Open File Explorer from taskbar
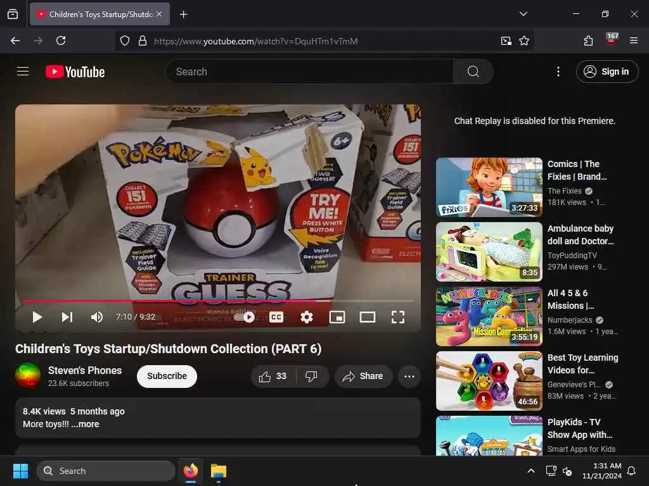649x486 pixels. [x=218, y=471]
